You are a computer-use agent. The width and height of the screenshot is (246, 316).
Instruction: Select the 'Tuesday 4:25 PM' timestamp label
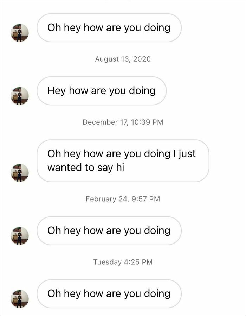point(123,261)
